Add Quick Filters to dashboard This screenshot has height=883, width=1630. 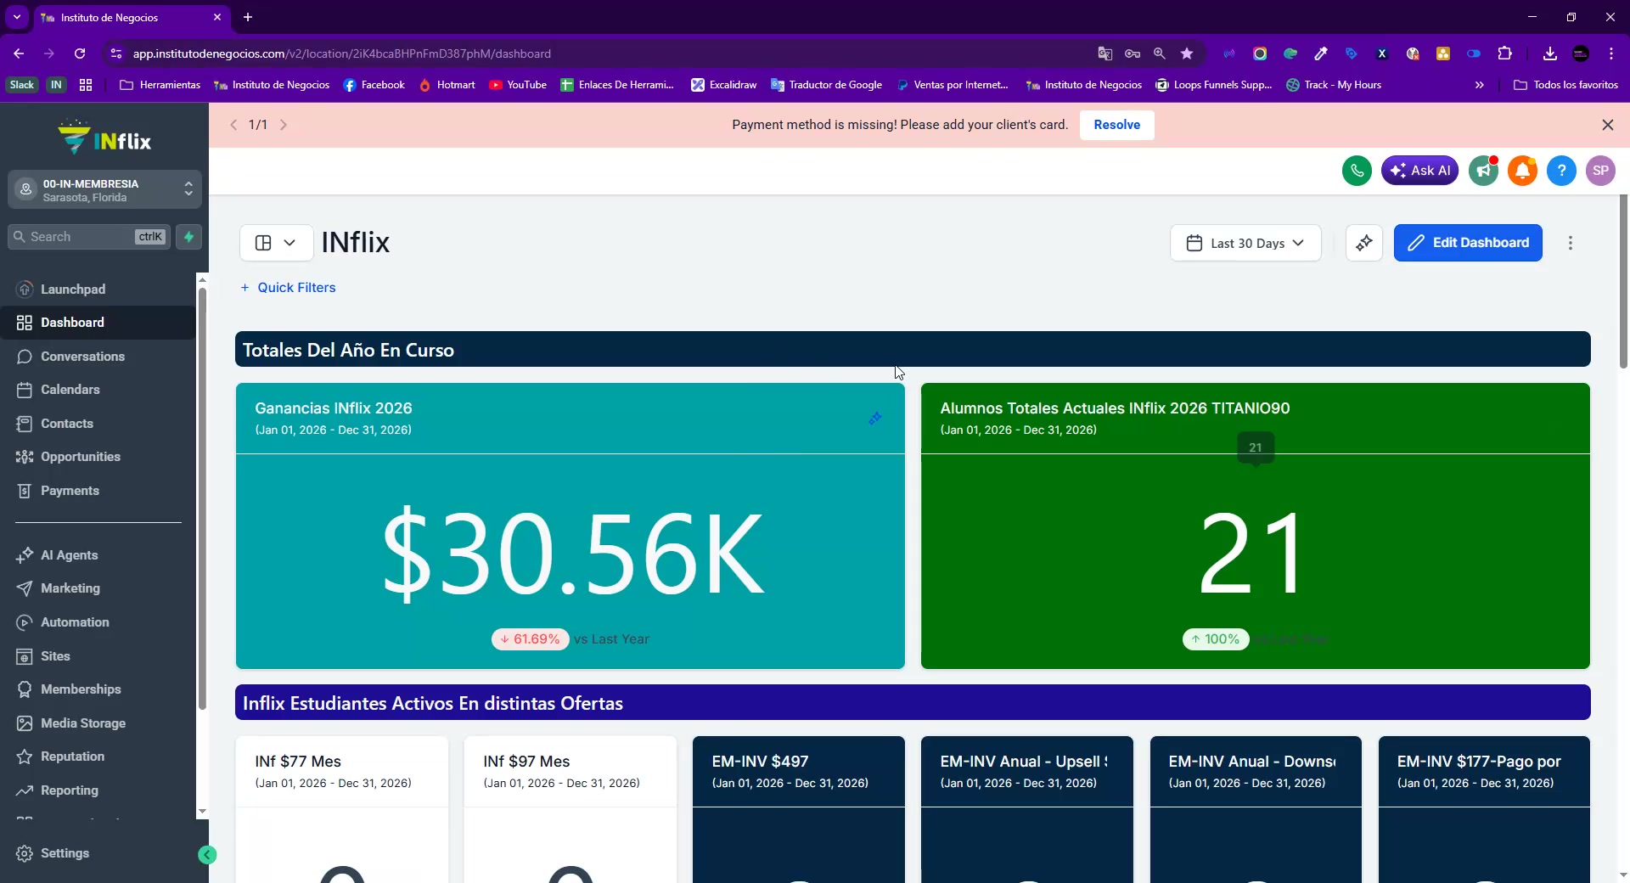289,288
